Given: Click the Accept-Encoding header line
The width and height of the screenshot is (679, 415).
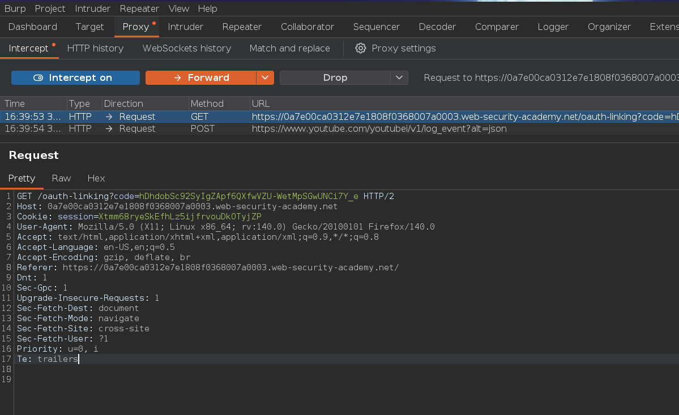Looking at the screenshot, I should [104, 257].
